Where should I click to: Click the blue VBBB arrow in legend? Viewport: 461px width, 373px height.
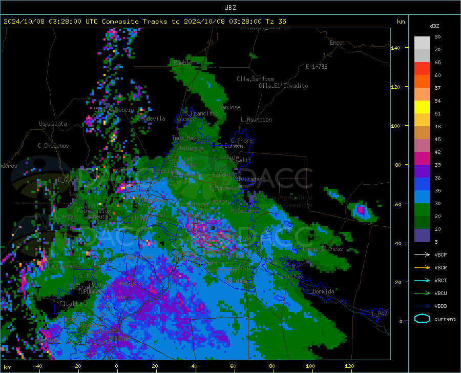pyautogui.click(x=422, y=306)
